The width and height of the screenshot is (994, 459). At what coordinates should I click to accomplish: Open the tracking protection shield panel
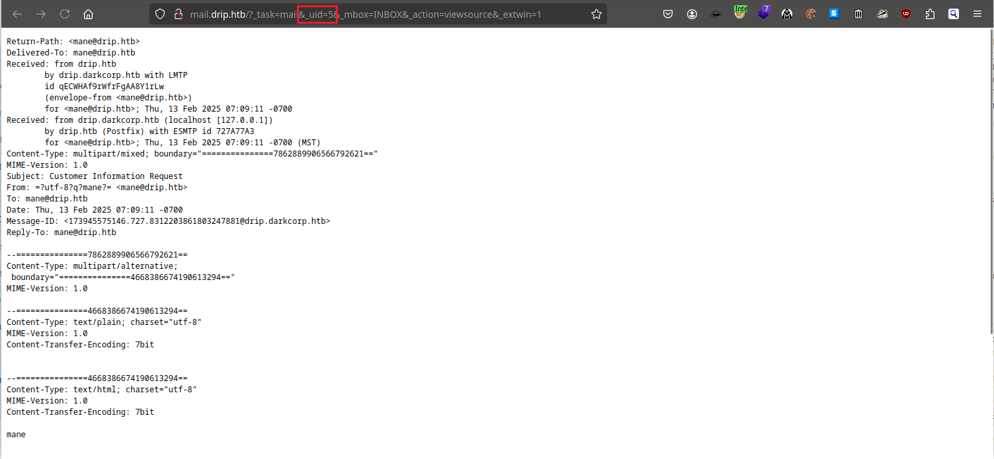coord(159,14)
